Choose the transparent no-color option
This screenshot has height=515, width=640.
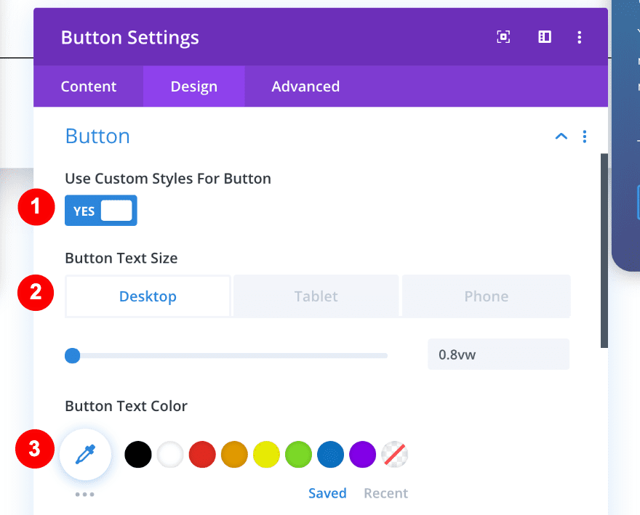(395, 453)
